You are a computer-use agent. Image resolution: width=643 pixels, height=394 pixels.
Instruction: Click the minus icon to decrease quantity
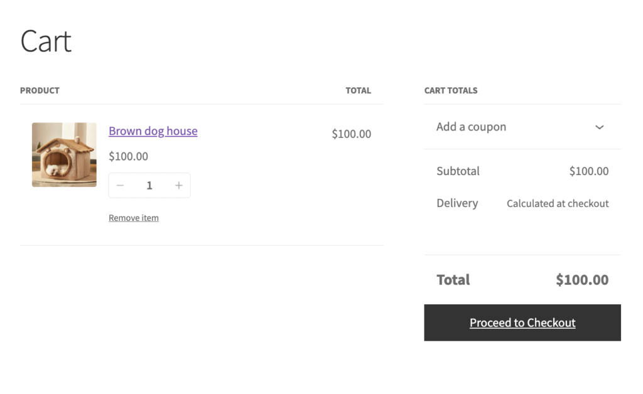coord(121,186)
